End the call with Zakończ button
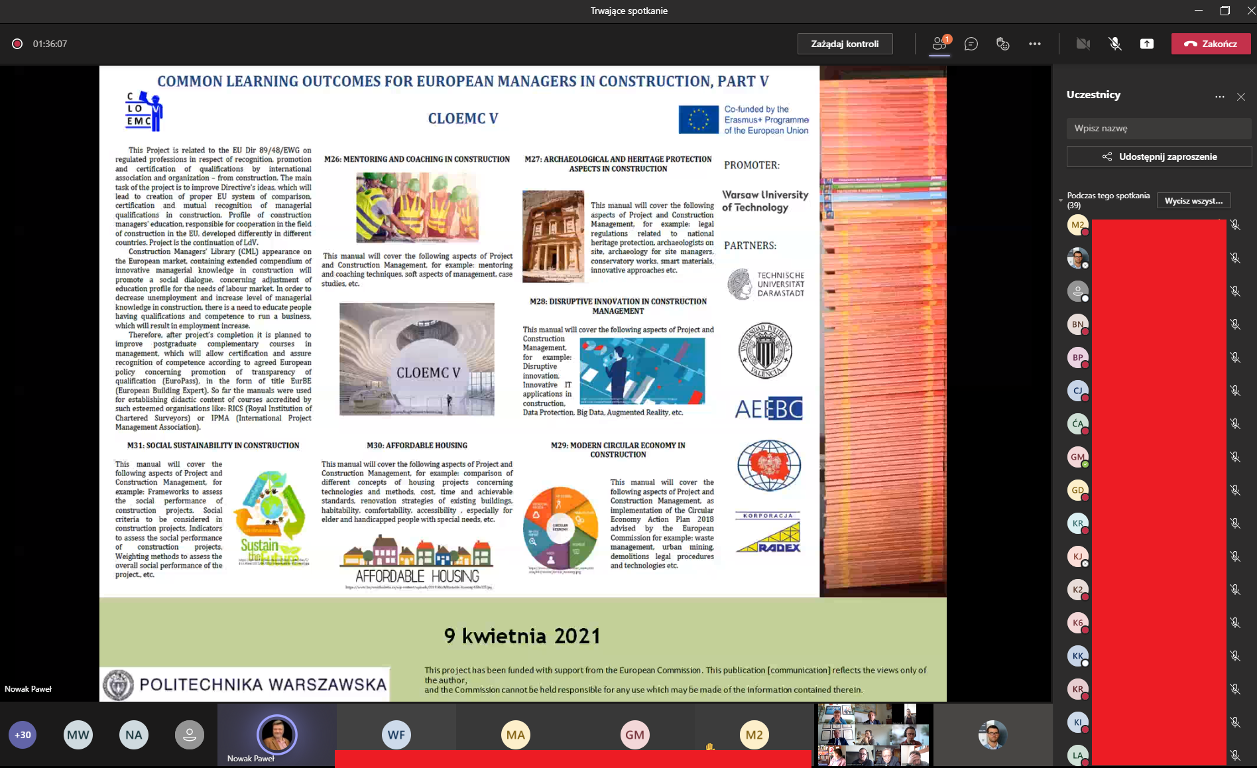Screen dimensions: 1257x768 pos(1211,44)
